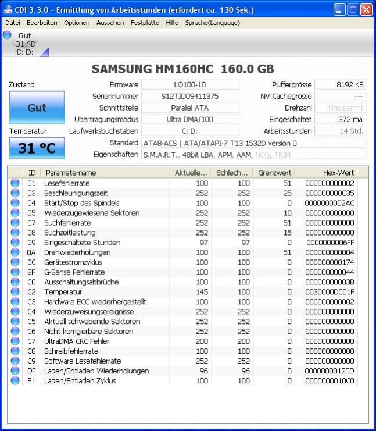Click status orb of Hardware ECC wiederhergestellt row
Screen dimensions: 376x431
point(15,301)
